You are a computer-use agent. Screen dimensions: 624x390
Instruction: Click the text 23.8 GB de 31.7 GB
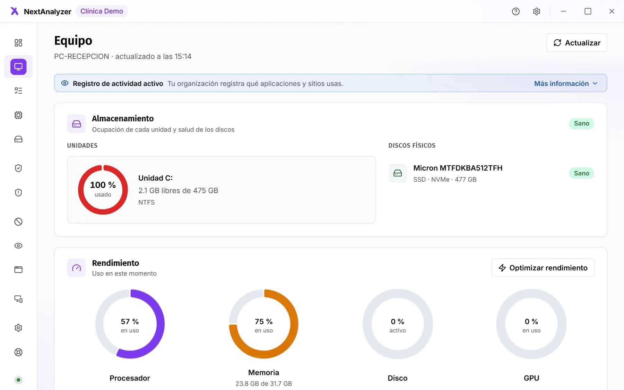tap(264, 384)
